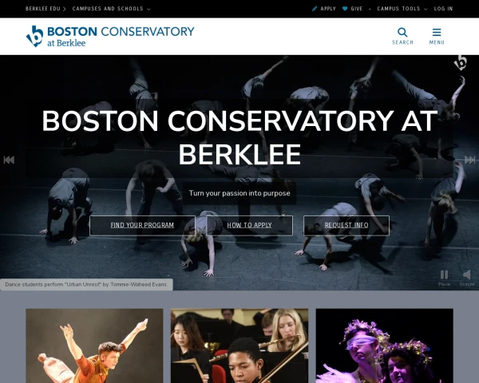
Task: Open the Search magnifier icon
Action: click(x=402, y=32)
